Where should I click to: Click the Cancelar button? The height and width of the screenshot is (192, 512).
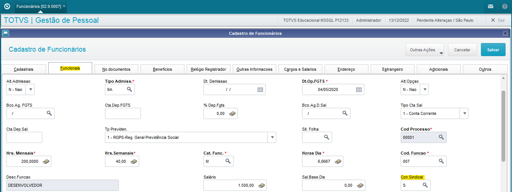(x=462, y=50)
